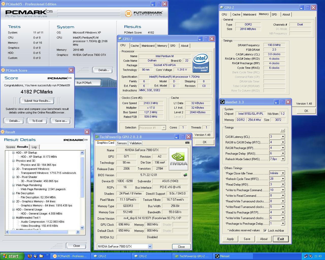
Task: Collapse the Multithreaded Test 1 tree node
Action: 13,218
